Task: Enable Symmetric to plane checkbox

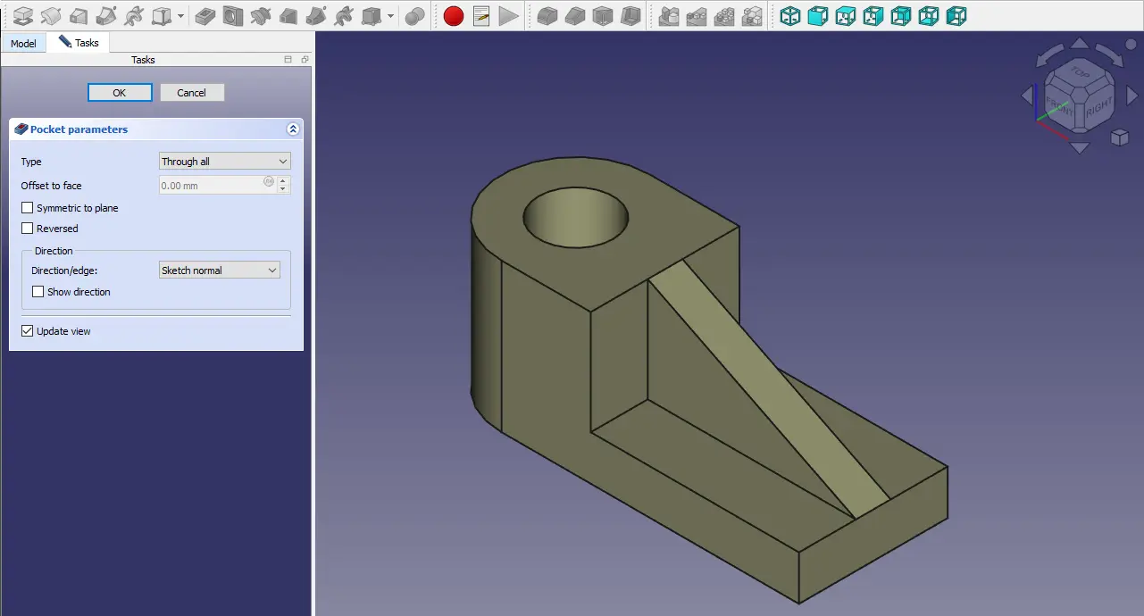Action: [28, 208]
